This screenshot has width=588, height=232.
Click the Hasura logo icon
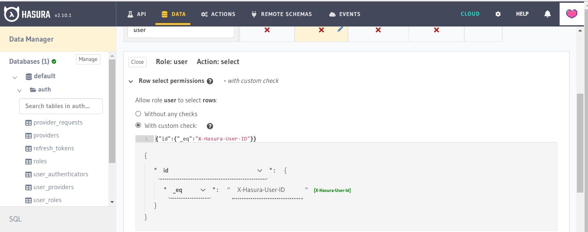(x=11, y=14)
